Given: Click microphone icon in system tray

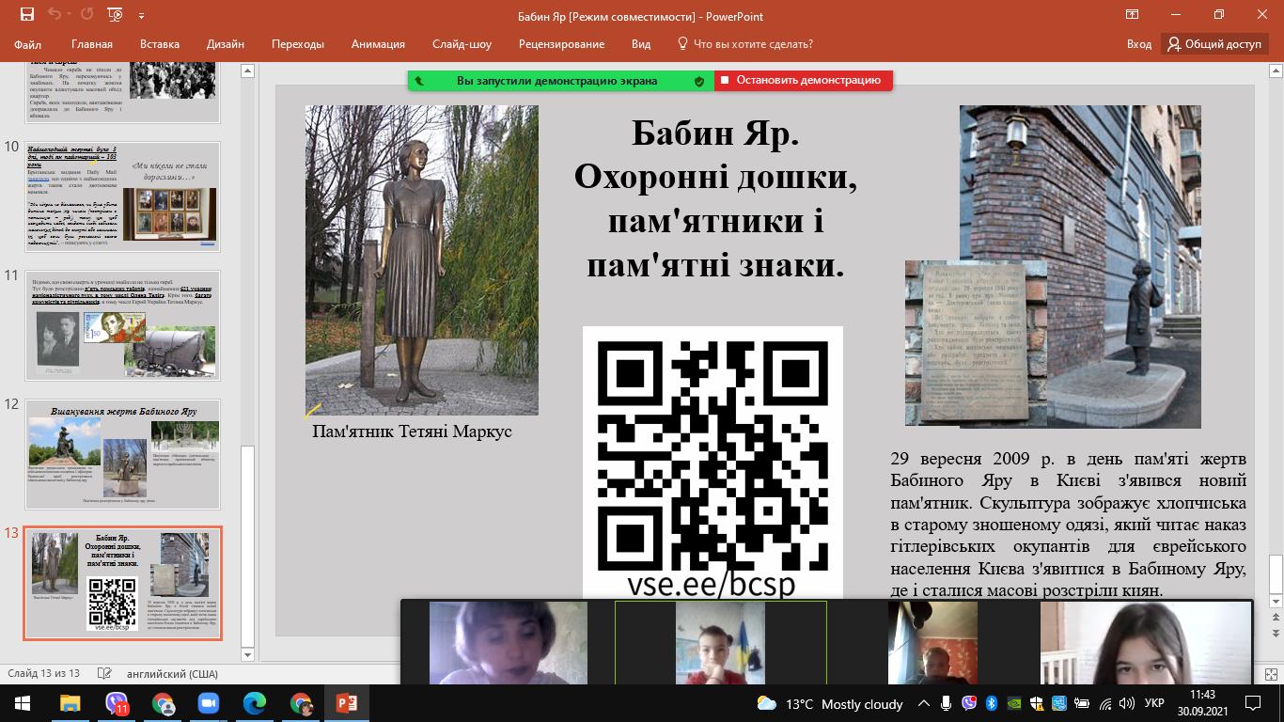Looking at the screenshot, I should click(x=947, y=703).
